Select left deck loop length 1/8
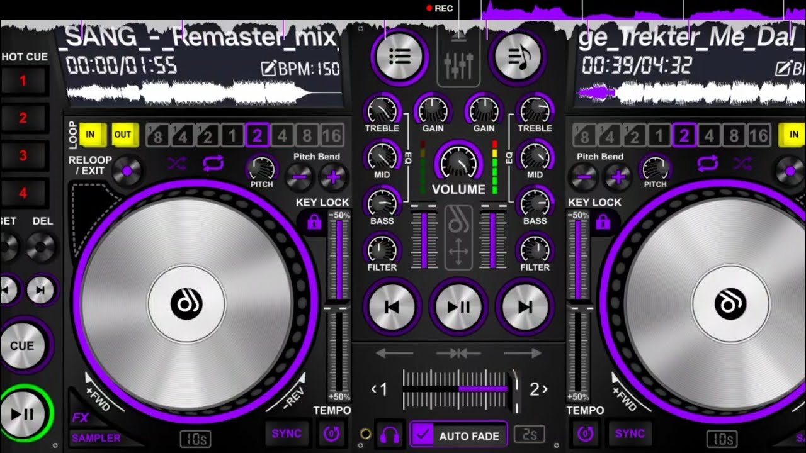This screenshot has width=806, height=453. (157, 135)
